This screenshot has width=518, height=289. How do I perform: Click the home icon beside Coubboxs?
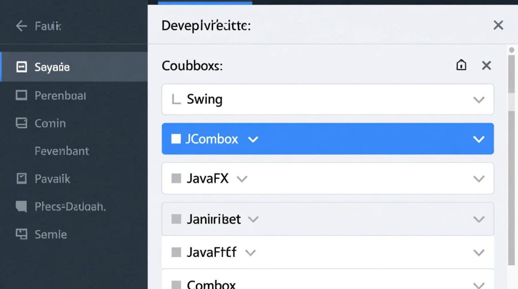pyautogui.click(x=461, y=66)
